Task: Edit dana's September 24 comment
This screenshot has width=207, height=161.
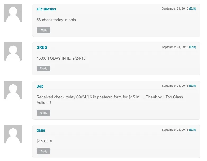Action: pos(192,130)
